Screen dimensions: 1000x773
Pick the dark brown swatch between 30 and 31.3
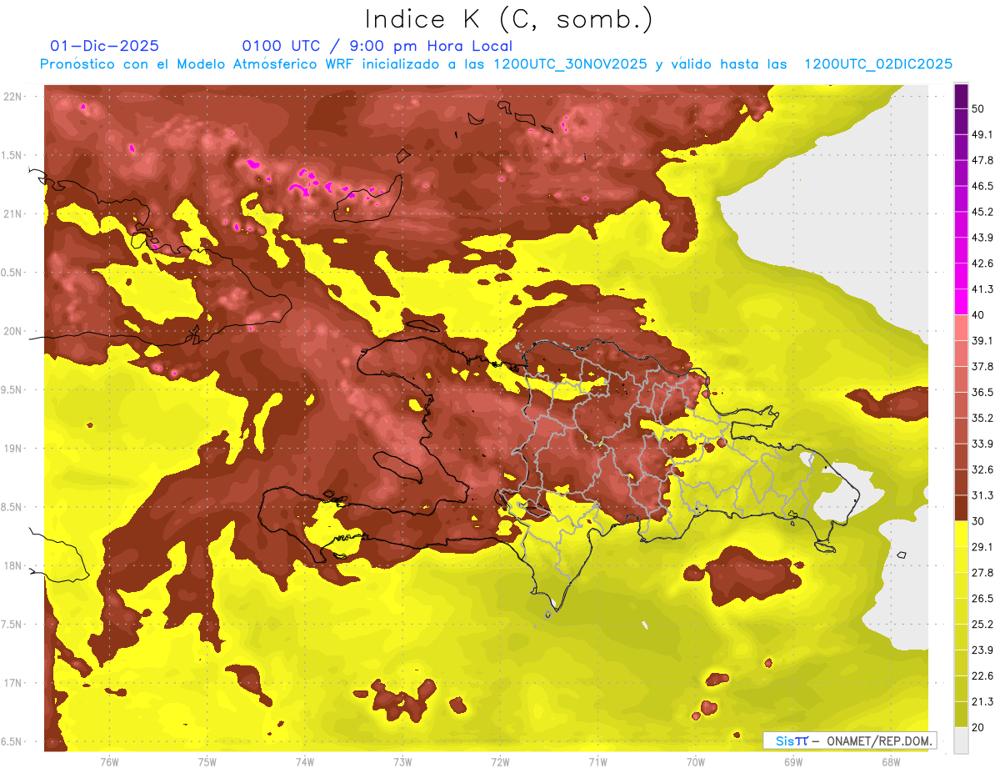(961, 509)
